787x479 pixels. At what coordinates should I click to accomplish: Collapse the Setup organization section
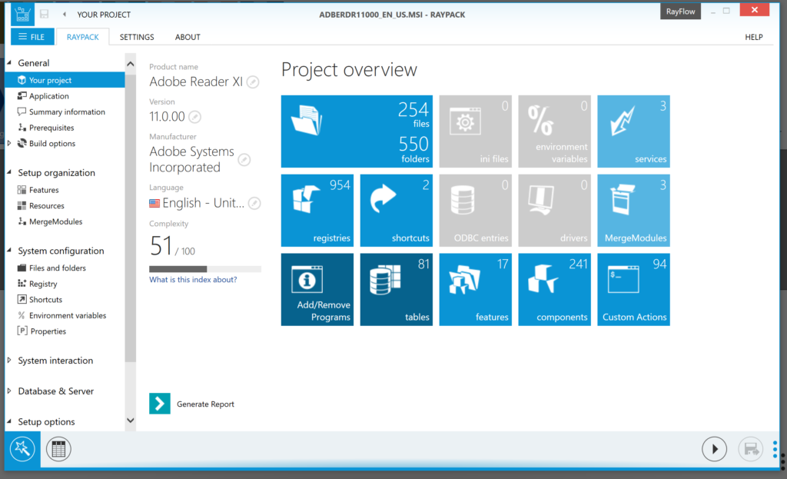[9, 172]
